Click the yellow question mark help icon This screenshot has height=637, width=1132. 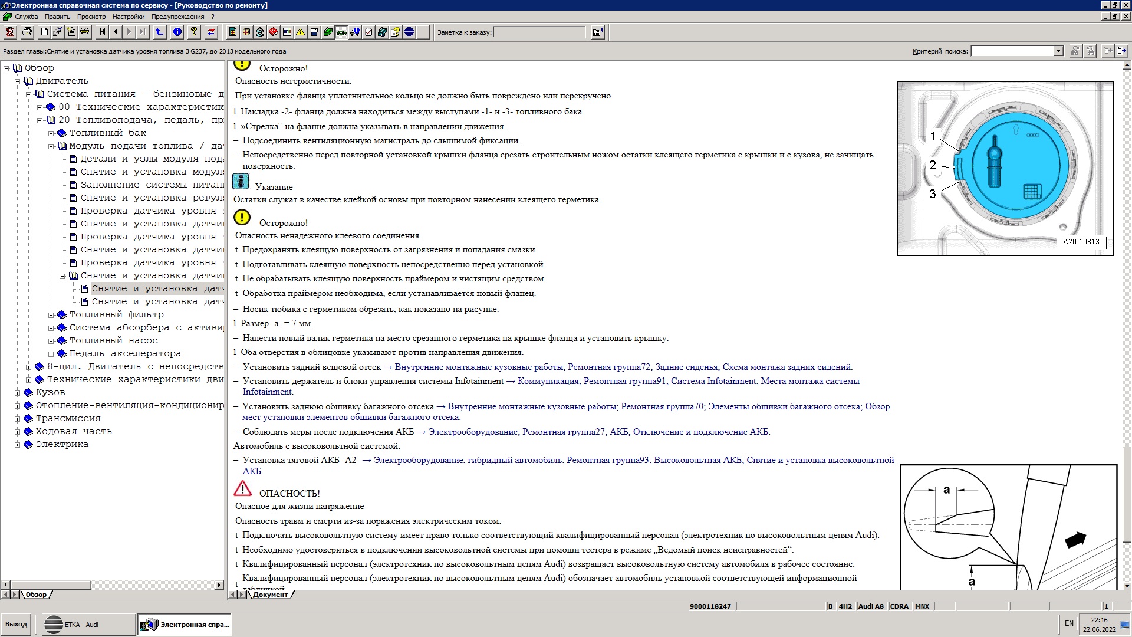click(194, 32)
